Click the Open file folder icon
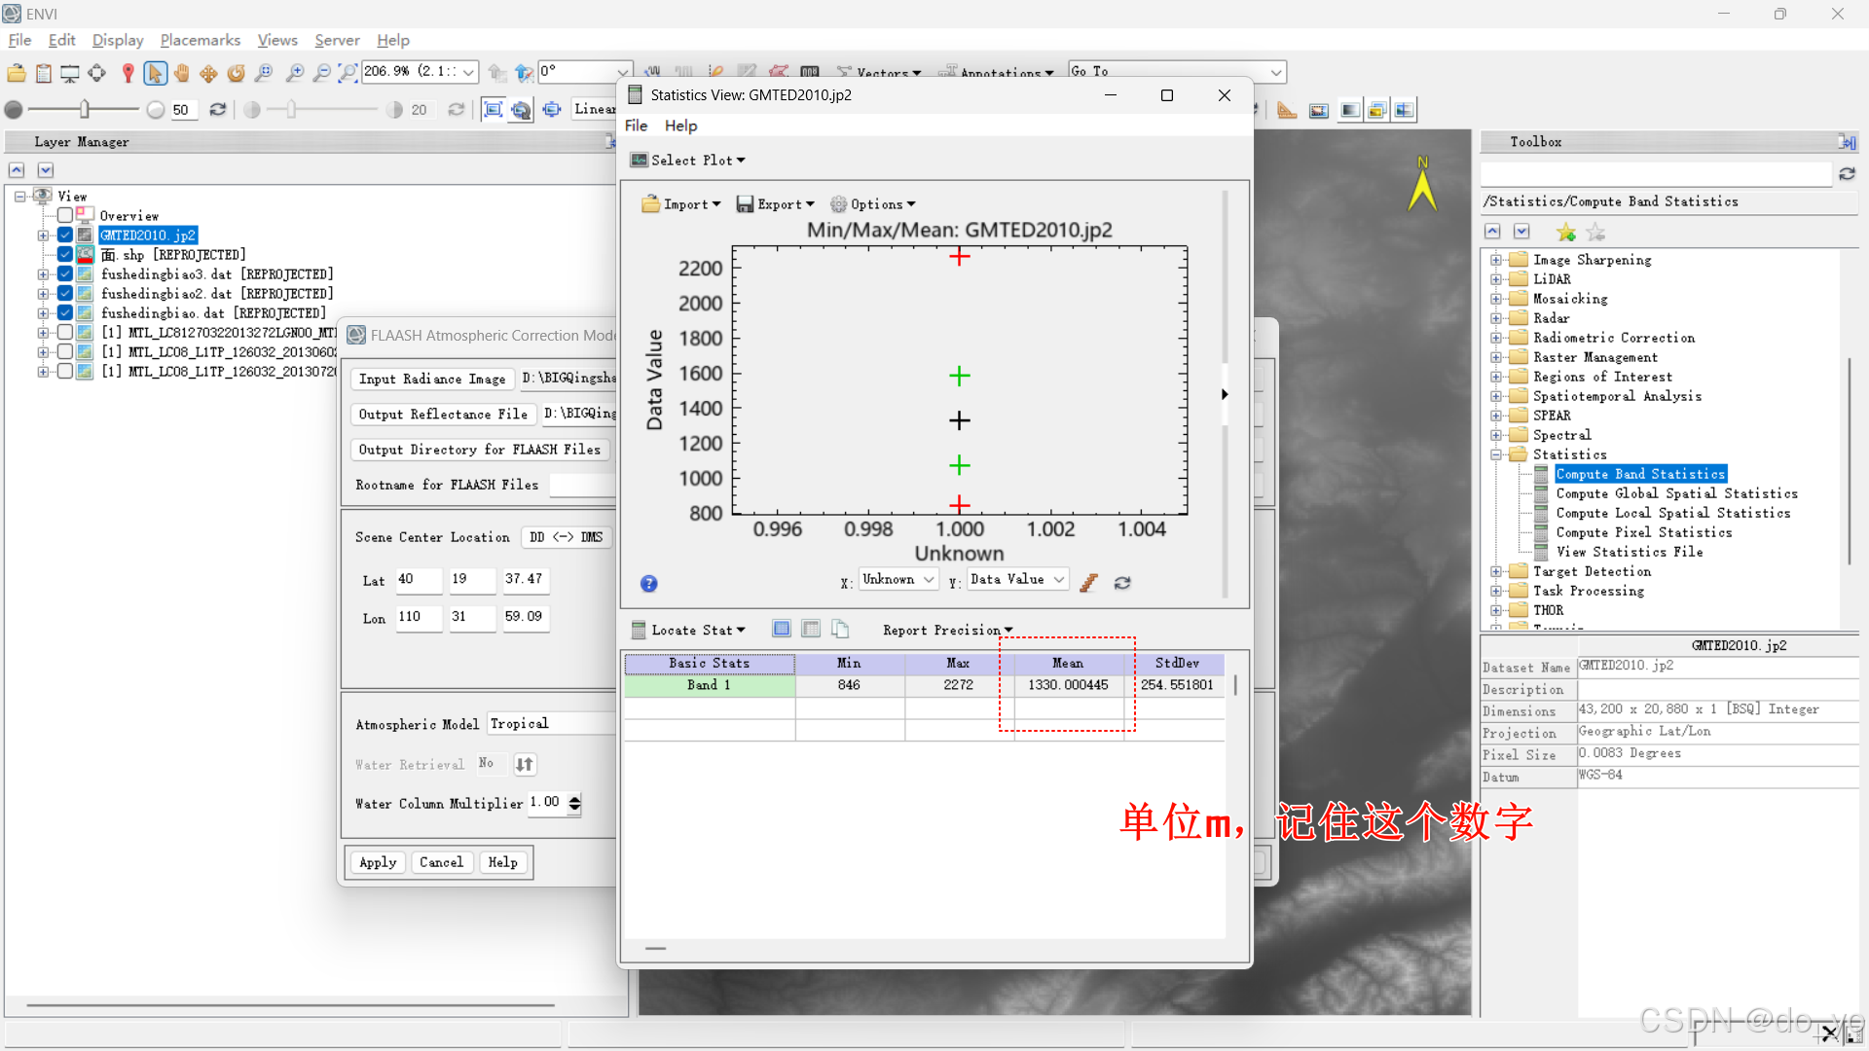The width and height of the screenshot is (1869, 1051). [x=17, y=73]
